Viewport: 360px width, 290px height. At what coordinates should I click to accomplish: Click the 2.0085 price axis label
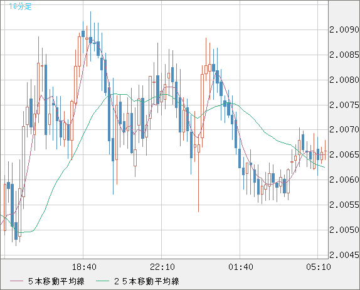tap(344, 55)
